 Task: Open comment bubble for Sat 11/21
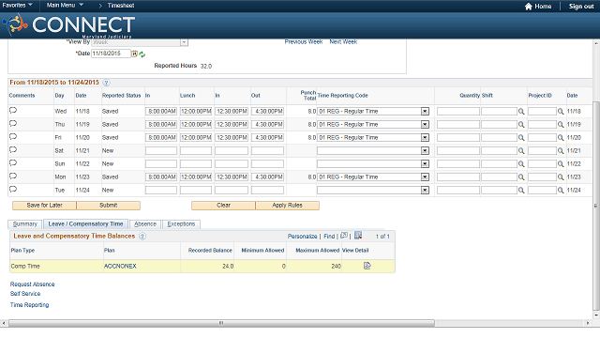coord(13,150)
